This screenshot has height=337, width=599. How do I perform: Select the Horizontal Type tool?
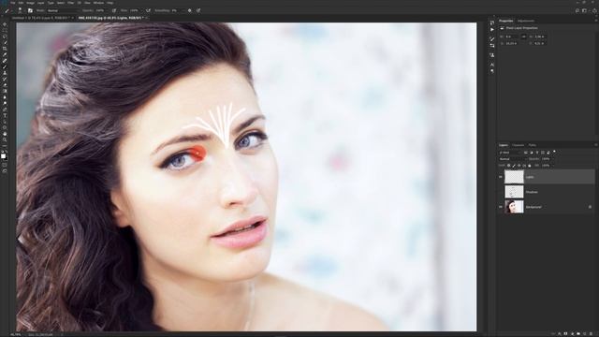click(5, 115)
